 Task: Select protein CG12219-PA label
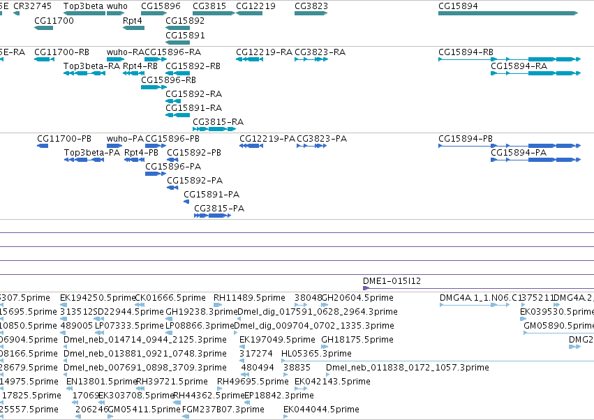pos(267,139)
